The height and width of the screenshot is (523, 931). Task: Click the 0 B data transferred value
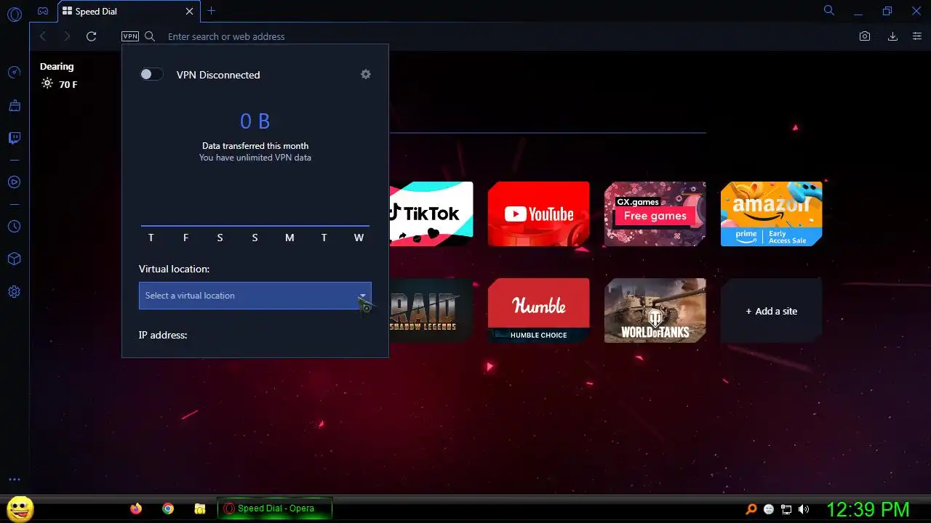[x=255, y=121]
